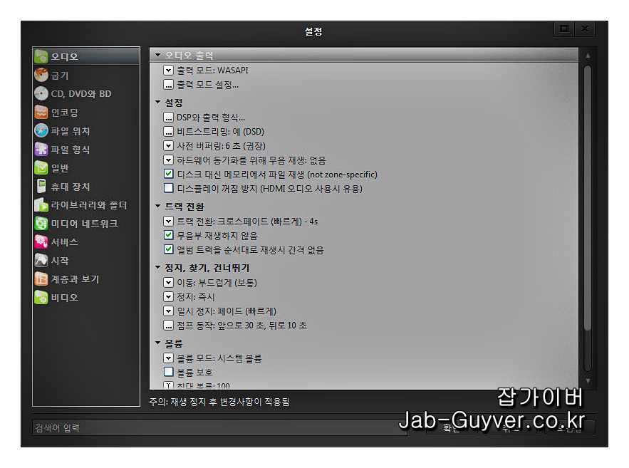Collapse the 트랙 전환 section
Viewport: 629px width, 468px height.
tap(157, 206)
